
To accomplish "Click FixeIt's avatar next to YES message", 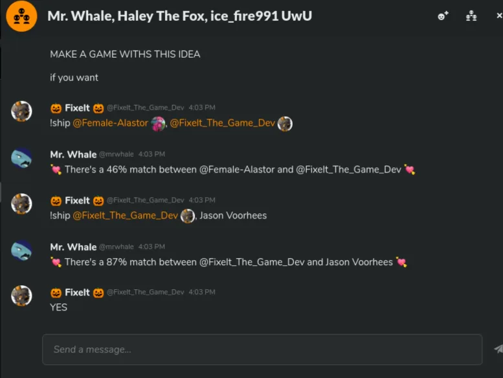I will click(x=21, y=296).
